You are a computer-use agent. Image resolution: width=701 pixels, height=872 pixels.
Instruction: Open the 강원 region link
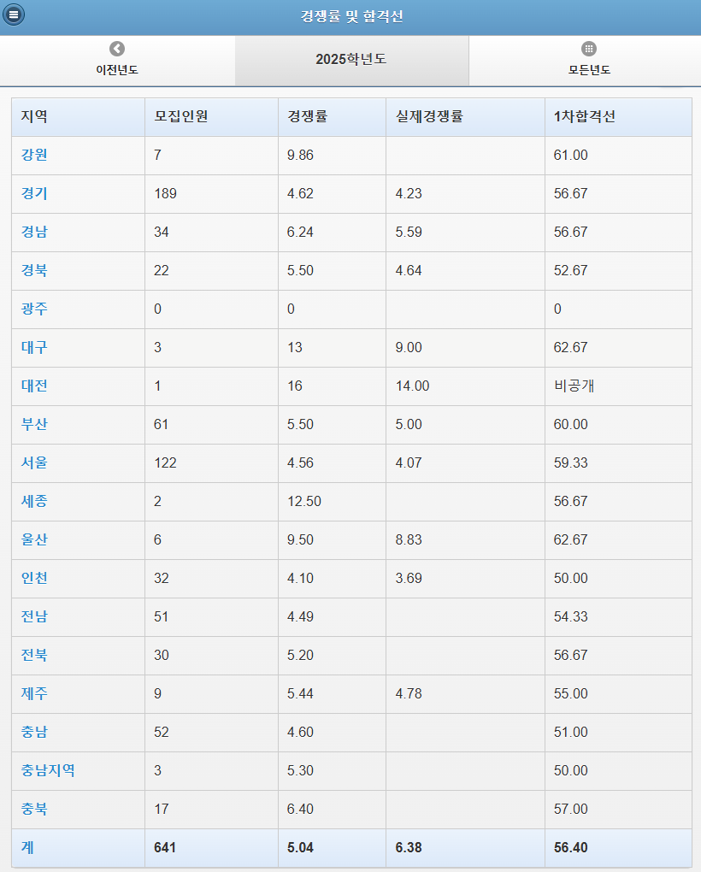click(34, 156)
